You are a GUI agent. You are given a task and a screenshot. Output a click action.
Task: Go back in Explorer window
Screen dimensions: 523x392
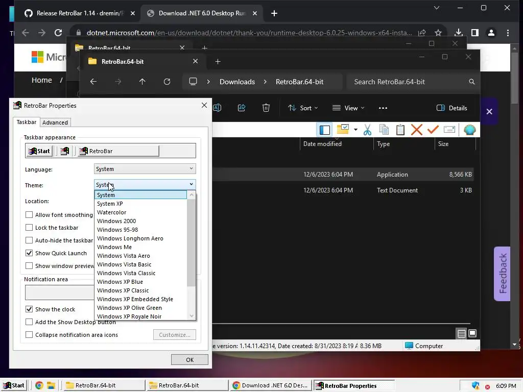[x=93, y=82]
